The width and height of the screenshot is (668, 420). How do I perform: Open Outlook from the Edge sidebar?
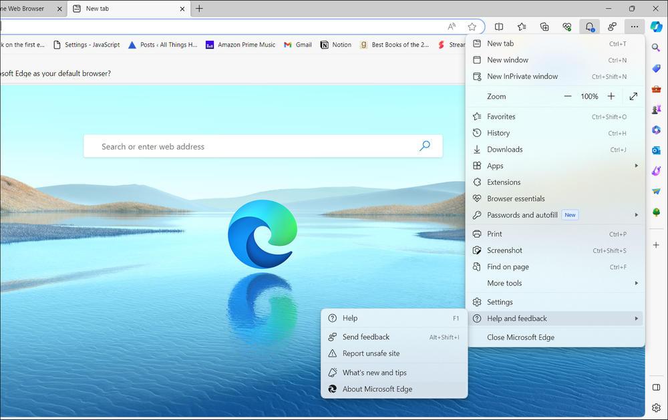[656, 150]
